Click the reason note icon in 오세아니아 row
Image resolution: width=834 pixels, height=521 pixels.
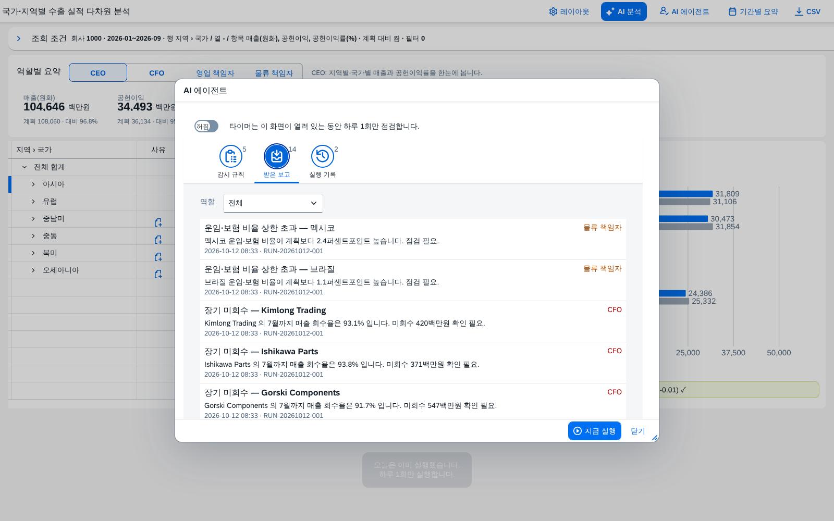click(158, 274)
